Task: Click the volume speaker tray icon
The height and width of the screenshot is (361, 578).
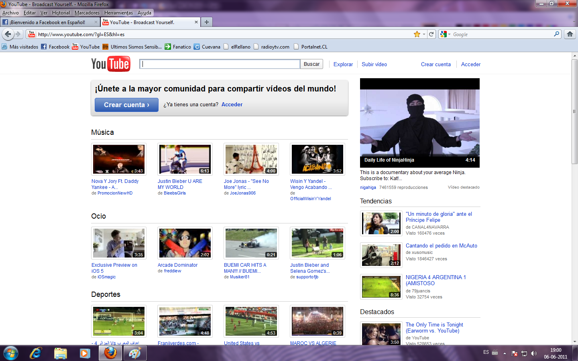Action: click(x=533, y=353)
